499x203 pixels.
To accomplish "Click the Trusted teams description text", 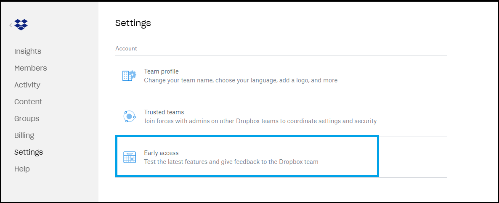I will click(x=260, y=121).
